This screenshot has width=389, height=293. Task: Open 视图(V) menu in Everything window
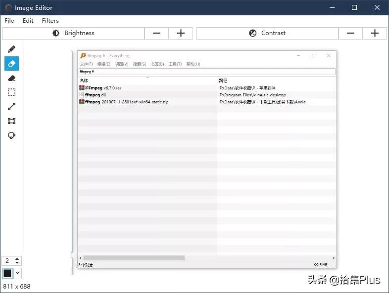[x=122, y=64]
